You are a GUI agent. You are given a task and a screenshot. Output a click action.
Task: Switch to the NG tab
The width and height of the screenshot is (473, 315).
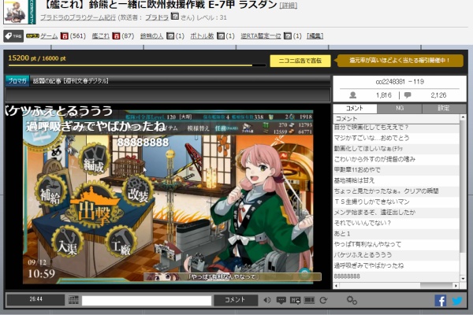pos(400,108)
